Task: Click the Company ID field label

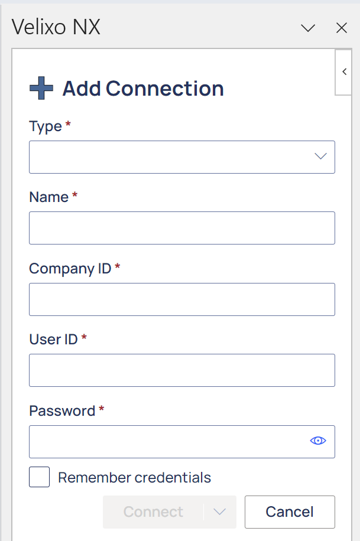Action: 70,268
